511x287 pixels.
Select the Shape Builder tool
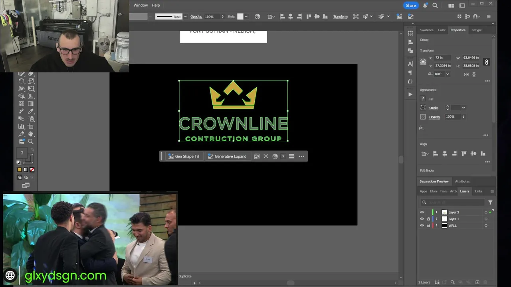coord(22,96)
